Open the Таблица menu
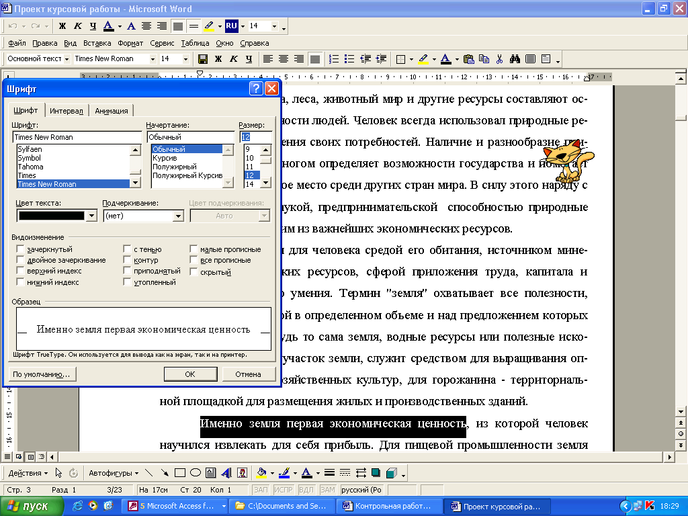The height and width of the screenshot is (516, 688). coord(195,43)
